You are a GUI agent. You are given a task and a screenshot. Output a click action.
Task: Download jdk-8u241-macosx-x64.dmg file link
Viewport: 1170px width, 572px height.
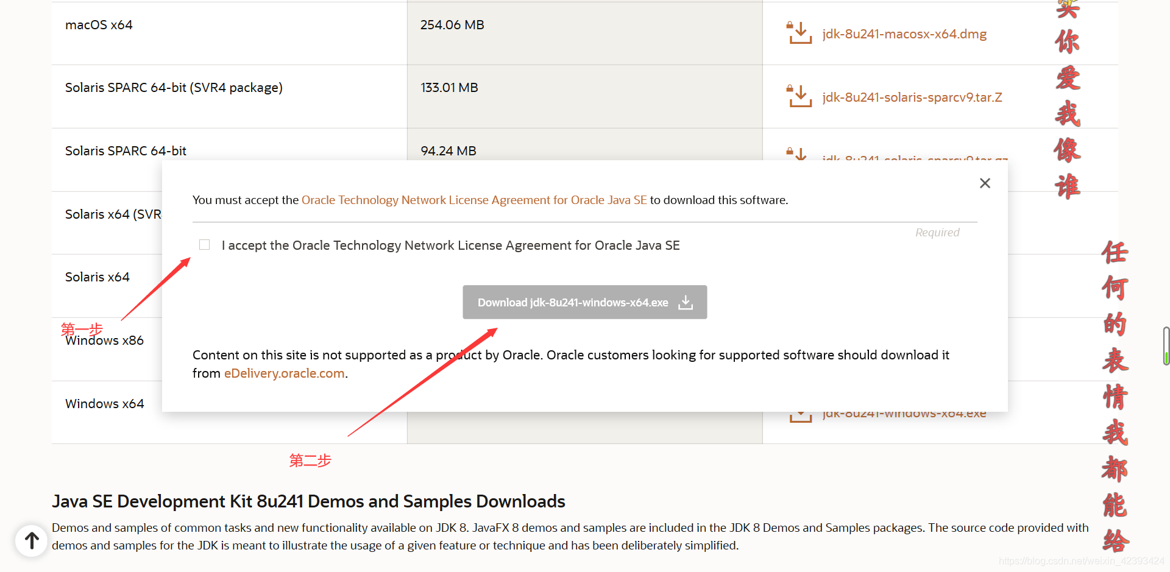904,34
